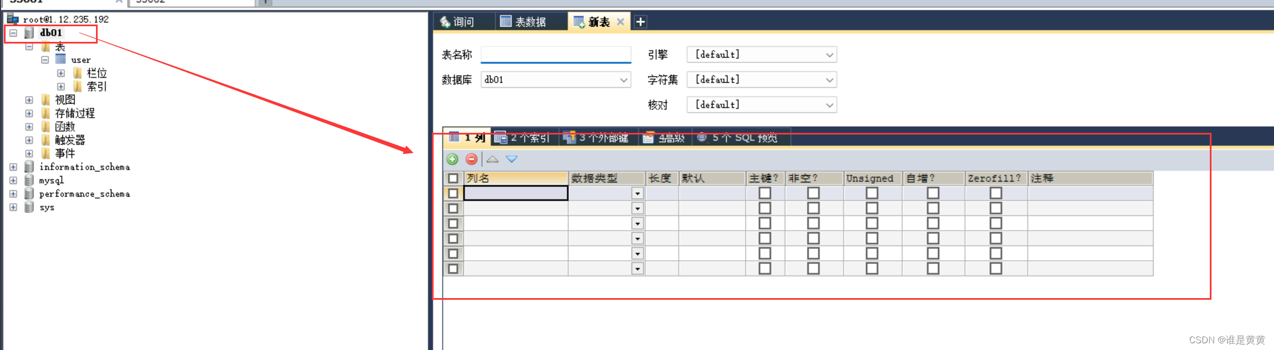Toggle 自增? checkbox in the first row
The height and width of the screenshot is (350, 1274).
click(x=933, y=193)
